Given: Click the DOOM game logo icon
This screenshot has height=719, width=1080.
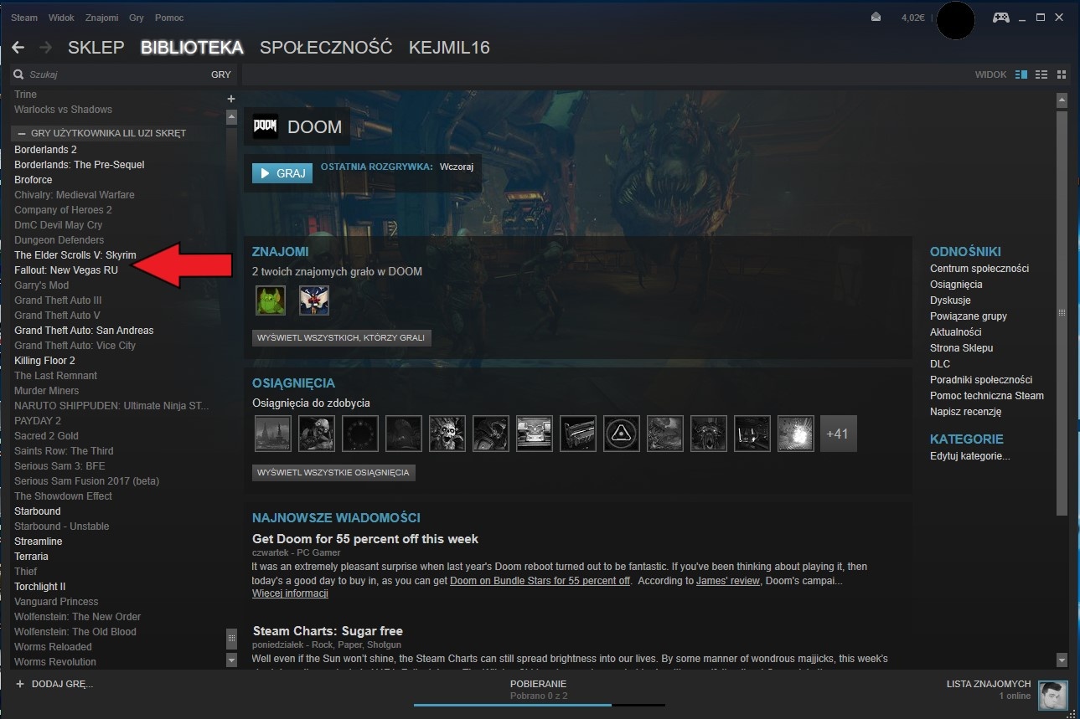Looking at the screenshot, I should click(266, 126).
